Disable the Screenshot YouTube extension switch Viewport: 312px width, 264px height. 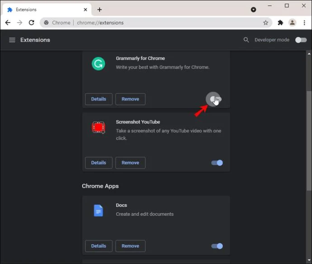click(x=217, y=163)
